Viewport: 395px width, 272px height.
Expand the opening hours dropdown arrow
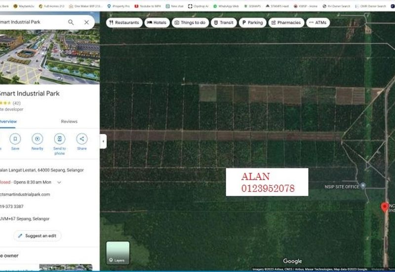click(59, 182)
